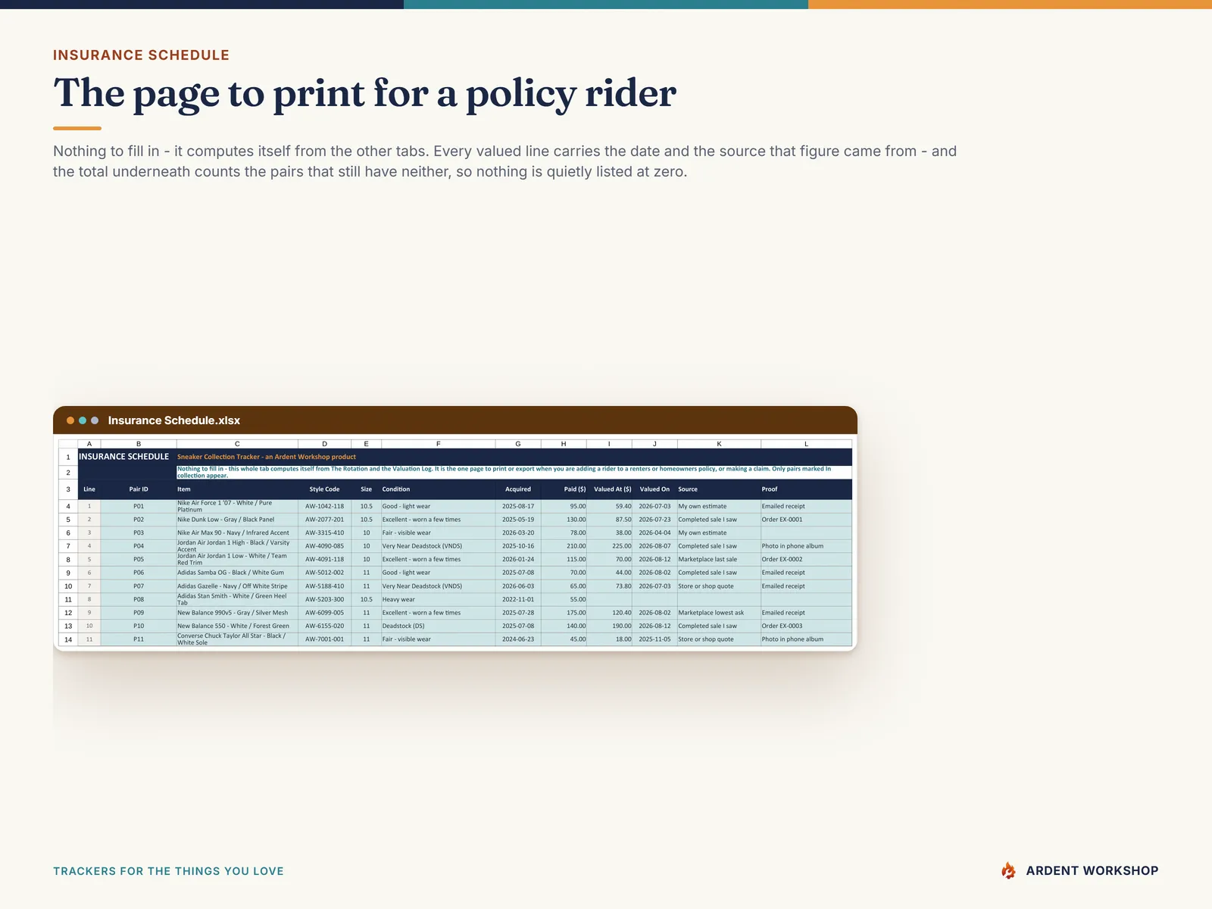The height and width of the screenshot is (909, 1212).
Task: Click the Ardent Workshop flame logo icon
Action: click(1008, 870)
